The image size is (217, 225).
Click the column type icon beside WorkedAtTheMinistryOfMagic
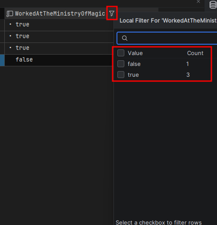[x=10, y=14]
